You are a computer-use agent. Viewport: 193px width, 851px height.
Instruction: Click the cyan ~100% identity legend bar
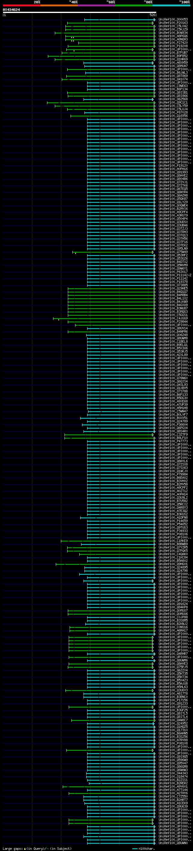click(171, 5)
